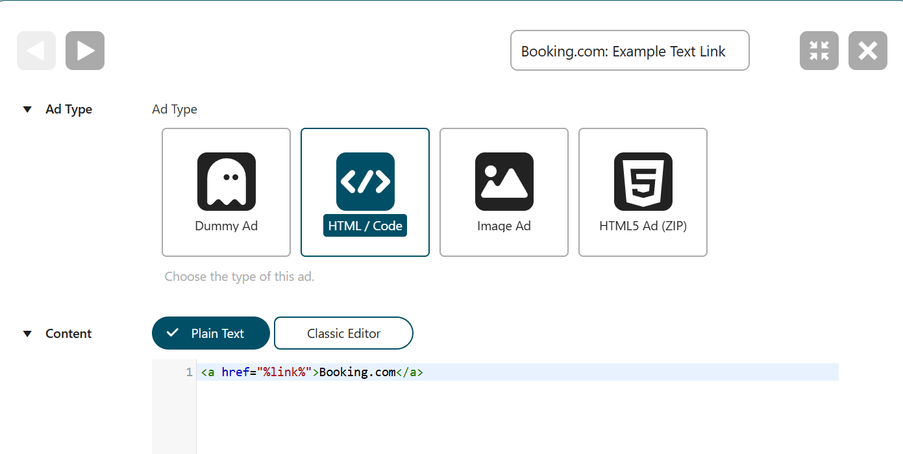Place cursor in code line 1
Screen dimensions: 903x454
click(517, 372)
